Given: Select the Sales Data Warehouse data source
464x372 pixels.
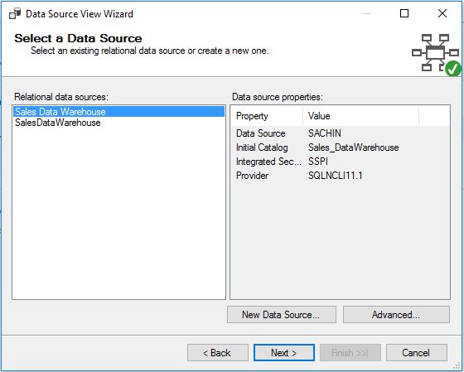Looking at the screenshot, I should click(x=118, y=112).
